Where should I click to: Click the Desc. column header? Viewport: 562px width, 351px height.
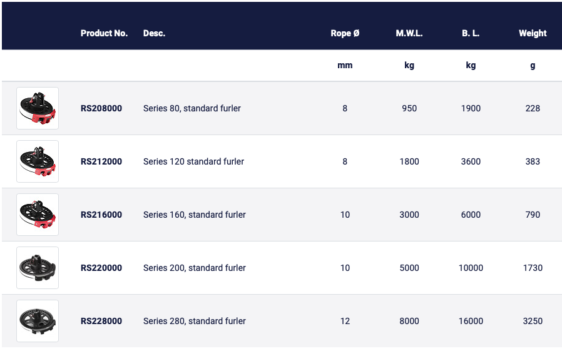154,33
